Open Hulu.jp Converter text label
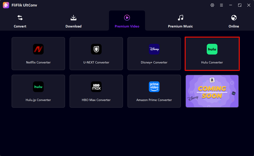Screen dimensions: 254x156 (x=38, y=100)
